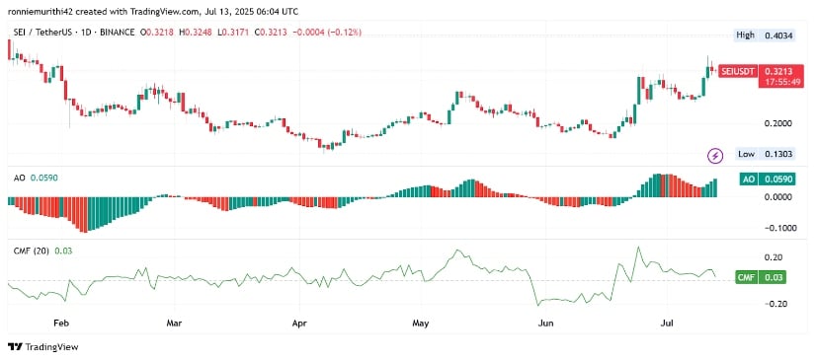The image size is (815, 360).
Task: Click the AO axis value 0.0590
Action: coord(776,180)
